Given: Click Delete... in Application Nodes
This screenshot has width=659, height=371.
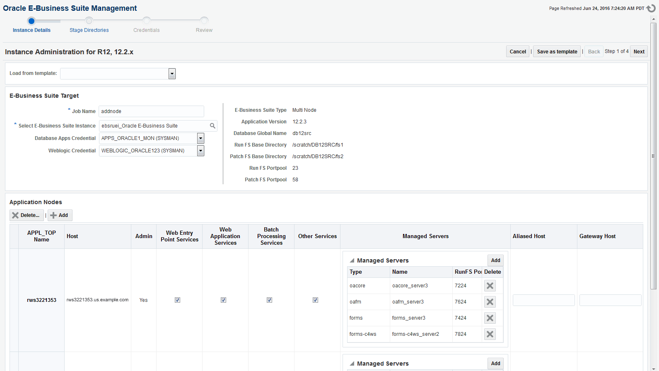Looking at the screenshot, I should [27, 215].
